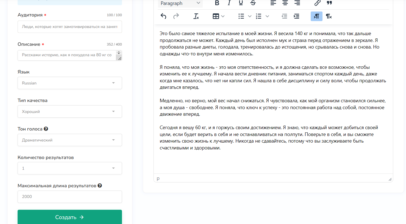Viewport: 406px width, 224px height.
Task: Apply bullet list formatting
Action: (241, 16)
